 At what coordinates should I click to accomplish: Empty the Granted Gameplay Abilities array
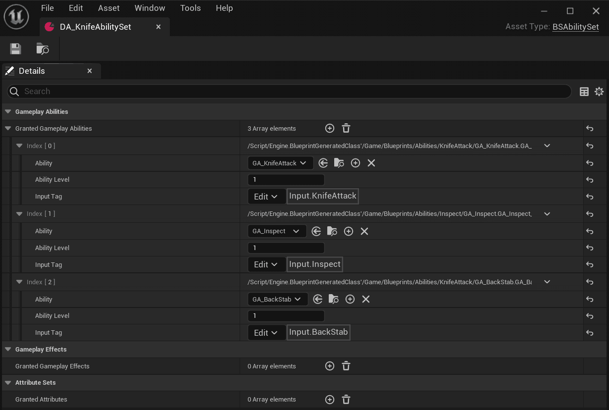(346, 128)
